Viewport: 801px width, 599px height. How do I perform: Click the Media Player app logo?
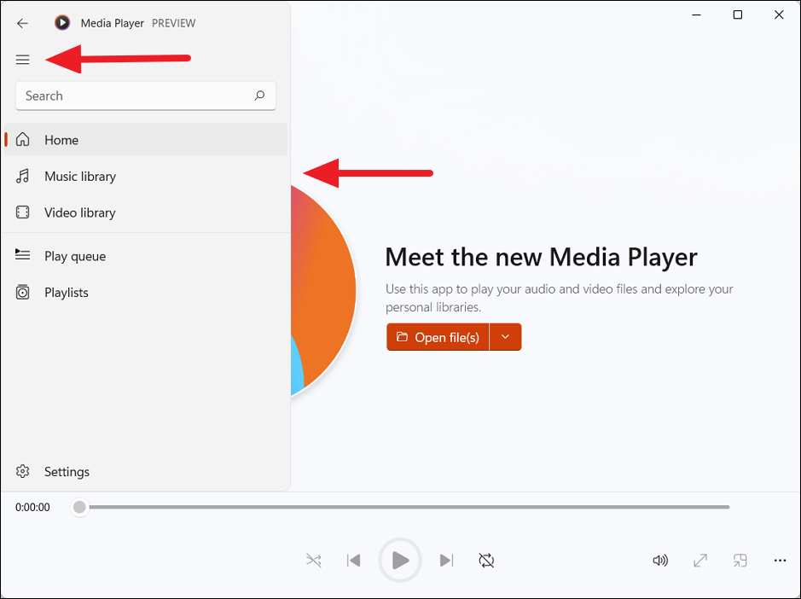click(62, 22)
